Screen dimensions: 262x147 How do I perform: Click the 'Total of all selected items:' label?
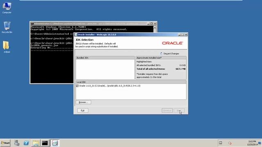[151, 69]
